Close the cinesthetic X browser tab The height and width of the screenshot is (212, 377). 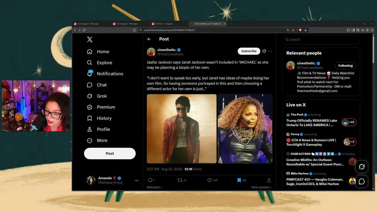click(x=224, y=24)
